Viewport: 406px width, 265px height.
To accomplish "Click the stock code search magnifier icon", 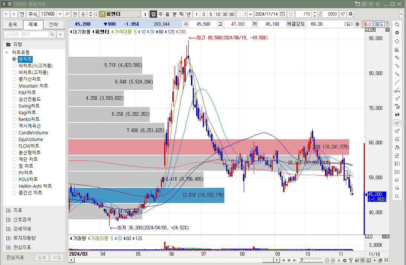I will coord(67,14).
